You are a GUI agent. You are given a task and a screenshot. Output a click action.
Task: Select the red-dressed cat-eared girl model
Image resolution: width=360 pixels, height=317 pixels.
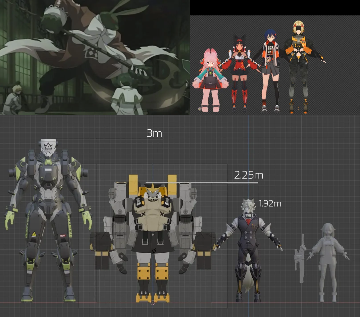coord(240,73)
